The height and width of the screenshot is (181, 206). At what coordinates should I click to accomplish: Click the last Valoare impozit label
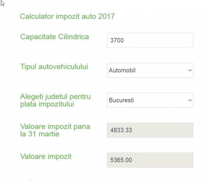[x=46, y=156]
